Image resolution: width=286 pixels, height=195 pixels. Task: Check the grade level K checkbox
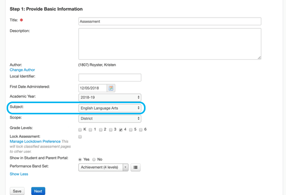click(x=80, y=130)
